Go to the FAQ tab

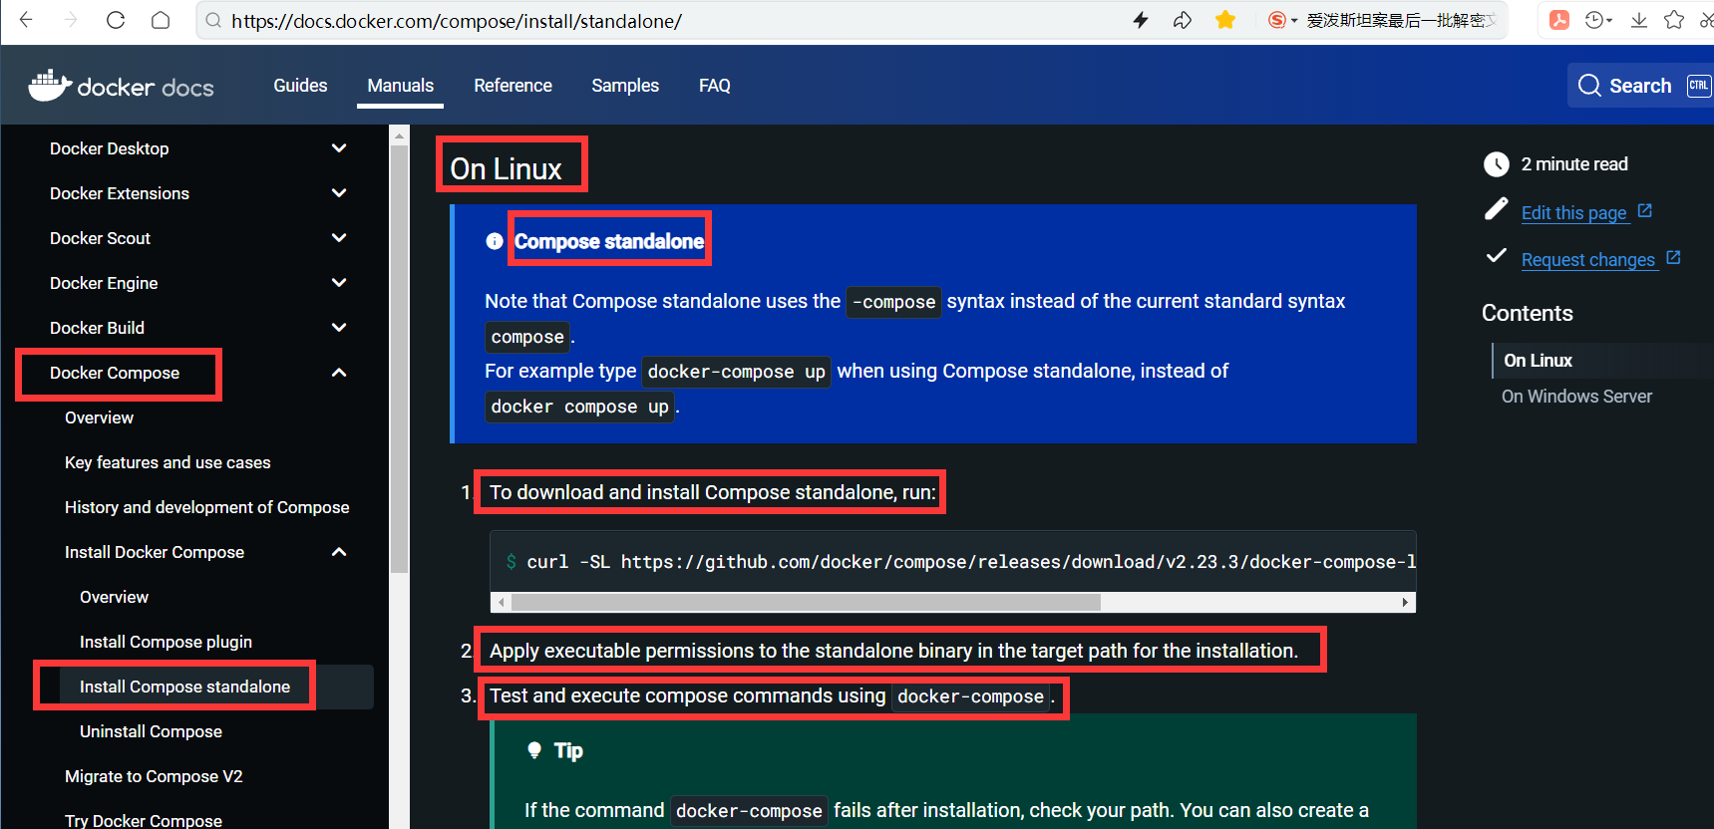click(715, 86)
